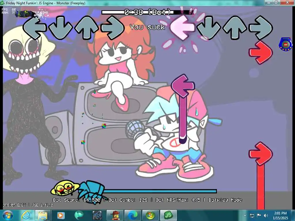
Task: Click the "Botplay Mode" label
Action: pos(225,200)
